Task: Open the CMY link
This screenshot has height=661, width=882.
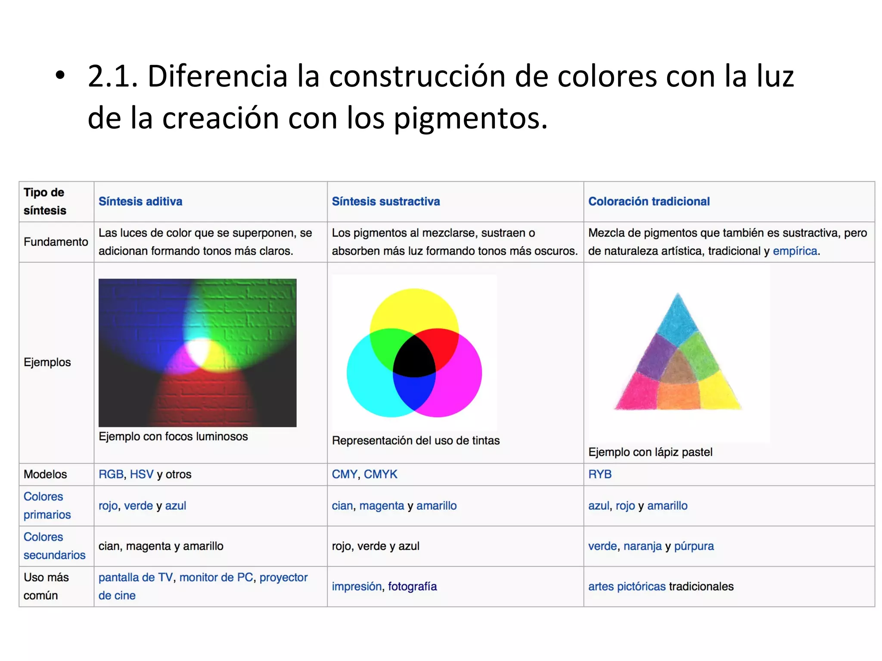Action: coord(345,474)
